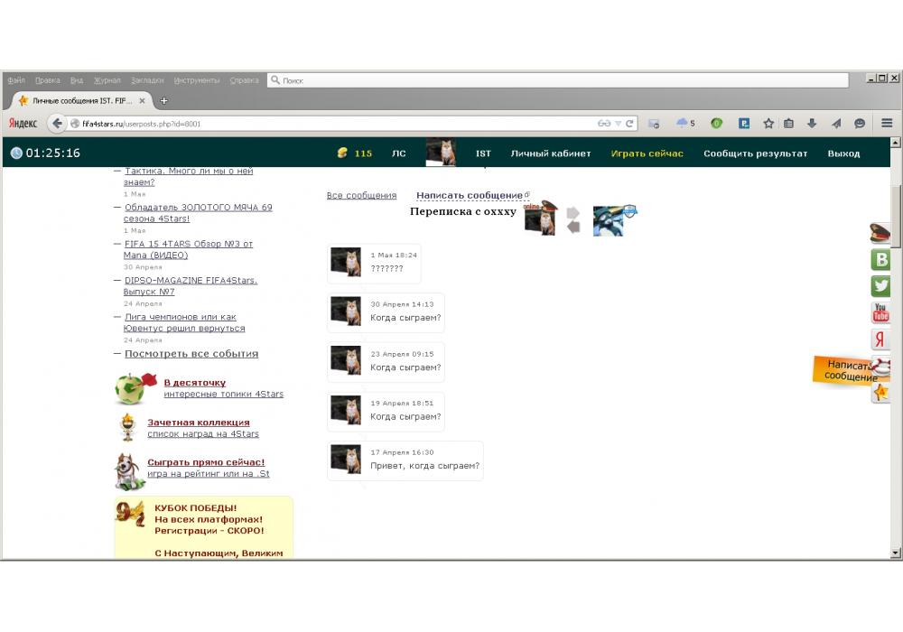Click the 'Написать сообщение' link

pyautogui.click(x=470, y=195)
